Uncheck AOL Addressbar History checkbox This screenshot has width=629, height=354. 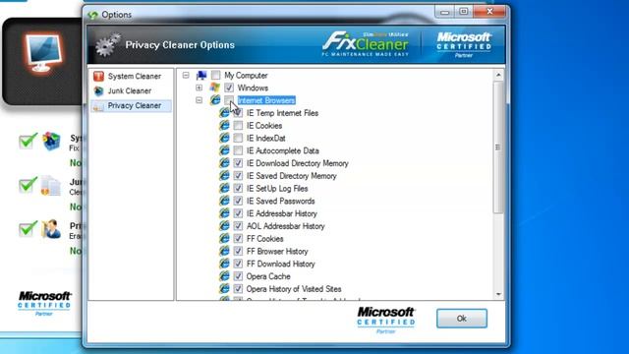point(238,225)
